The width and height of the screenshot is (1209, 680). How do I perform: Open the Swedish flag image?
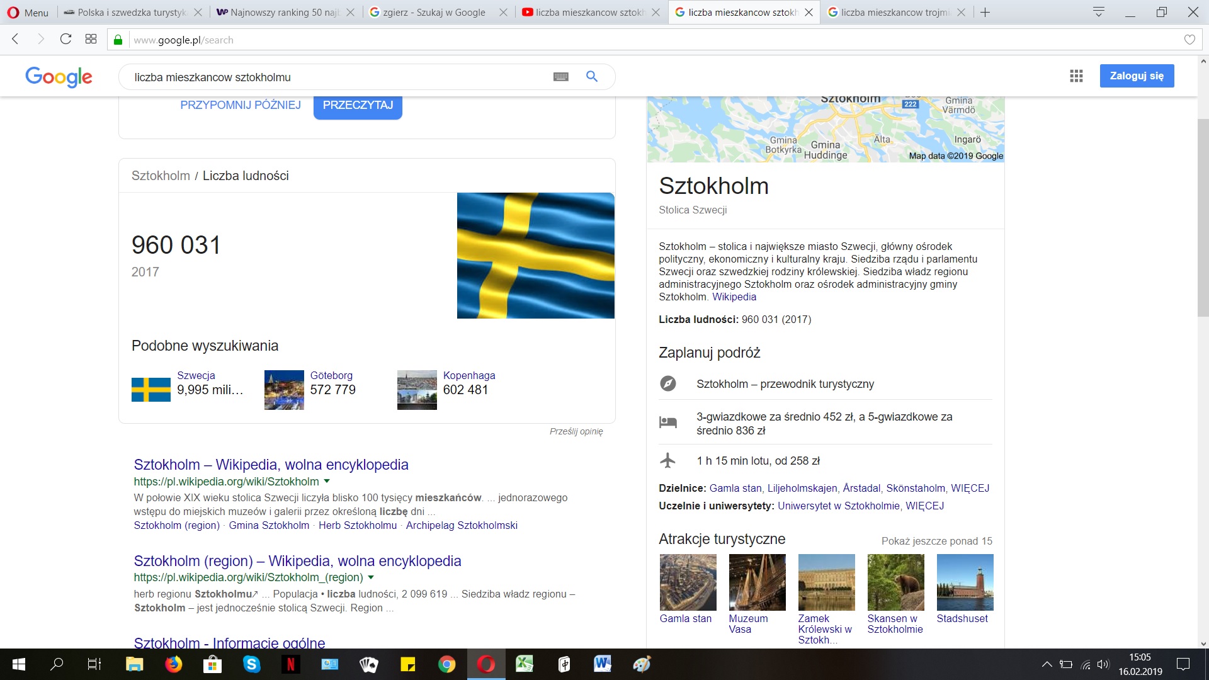(535, 256)
